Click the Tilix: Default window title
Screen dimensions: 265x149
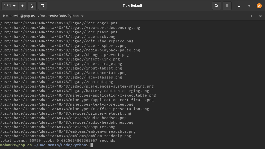[132, 6]
